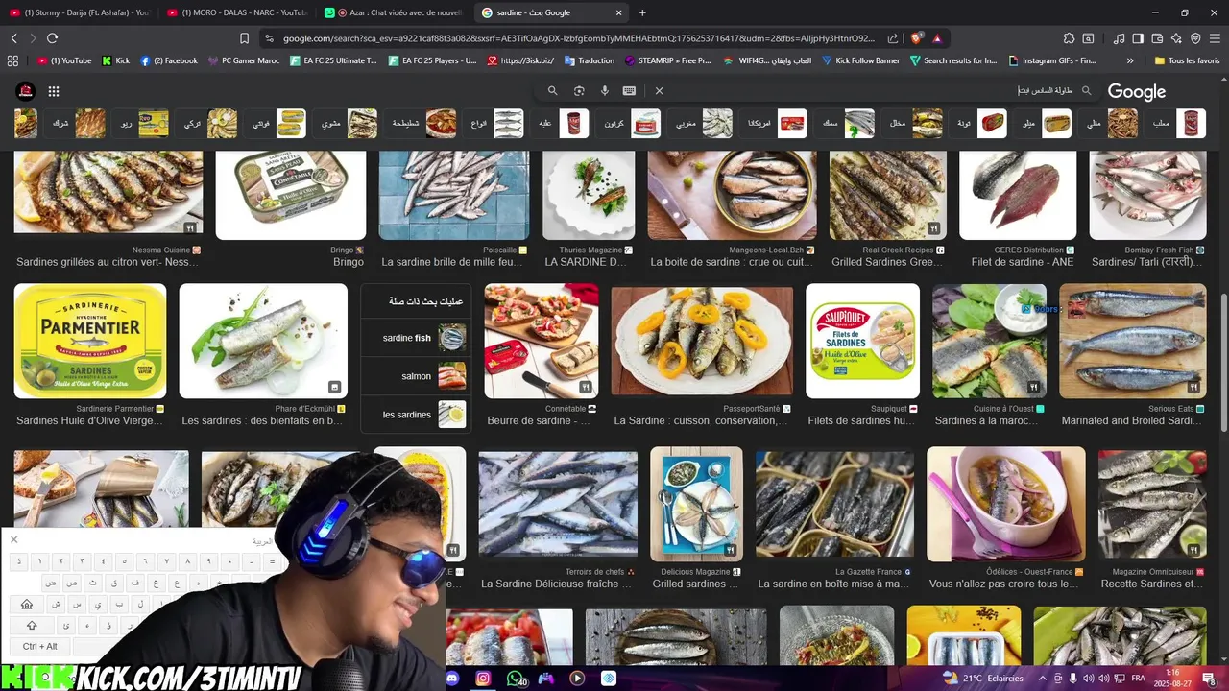The height and width of the screenshot is (691, 1229).
Task: Open the Facebook bookmark
Action: [169, 60]
